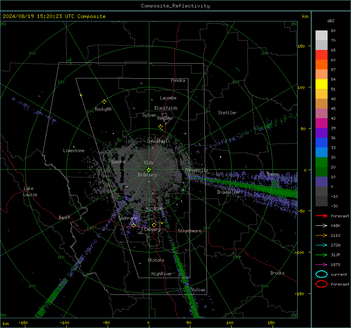The height and width of the screenshot is (328, 351).
Task: Click the HighRiver city label
Action: 162,274
